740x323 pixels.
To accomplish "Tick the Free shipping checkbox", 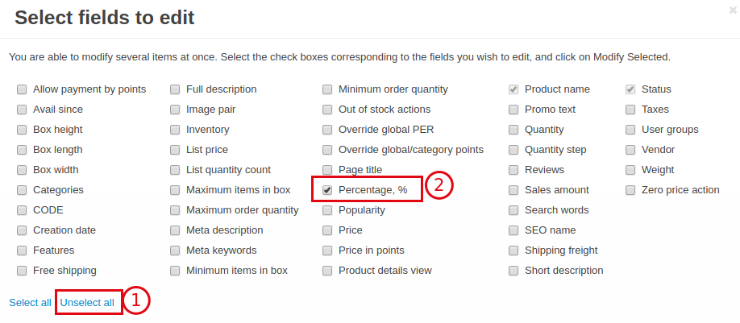I will click(x=22, y=271).
